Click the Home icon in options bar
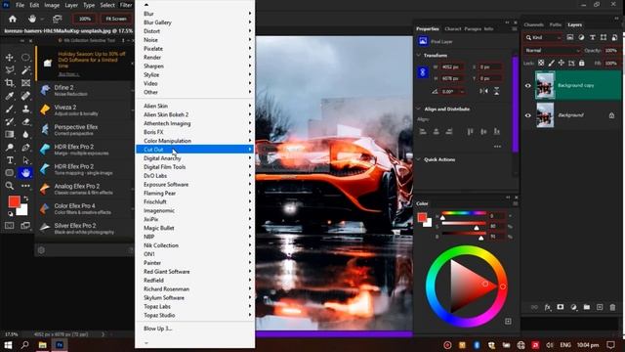 coord(13,19)
